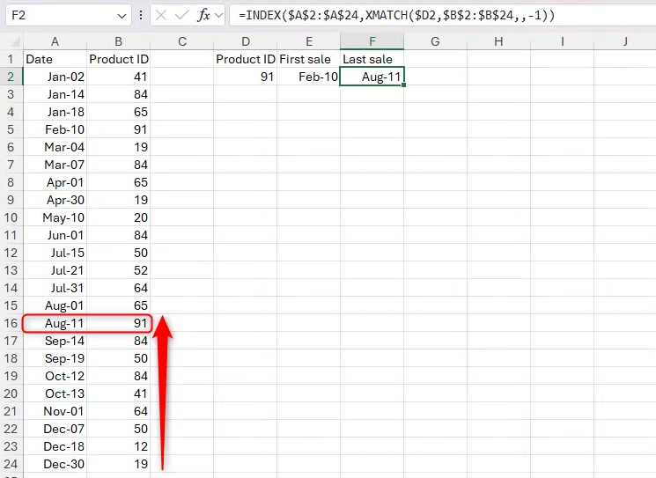Select column C header
The height and width of the screenshot is (478, 656).
(182, 41)
